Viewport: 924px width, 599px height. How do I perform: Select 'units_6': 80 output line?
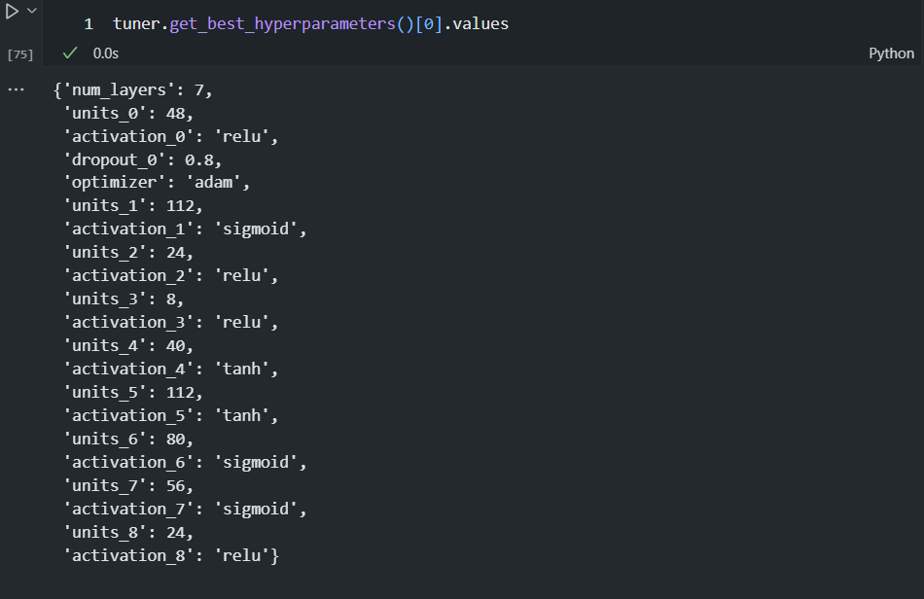(128, 440)
